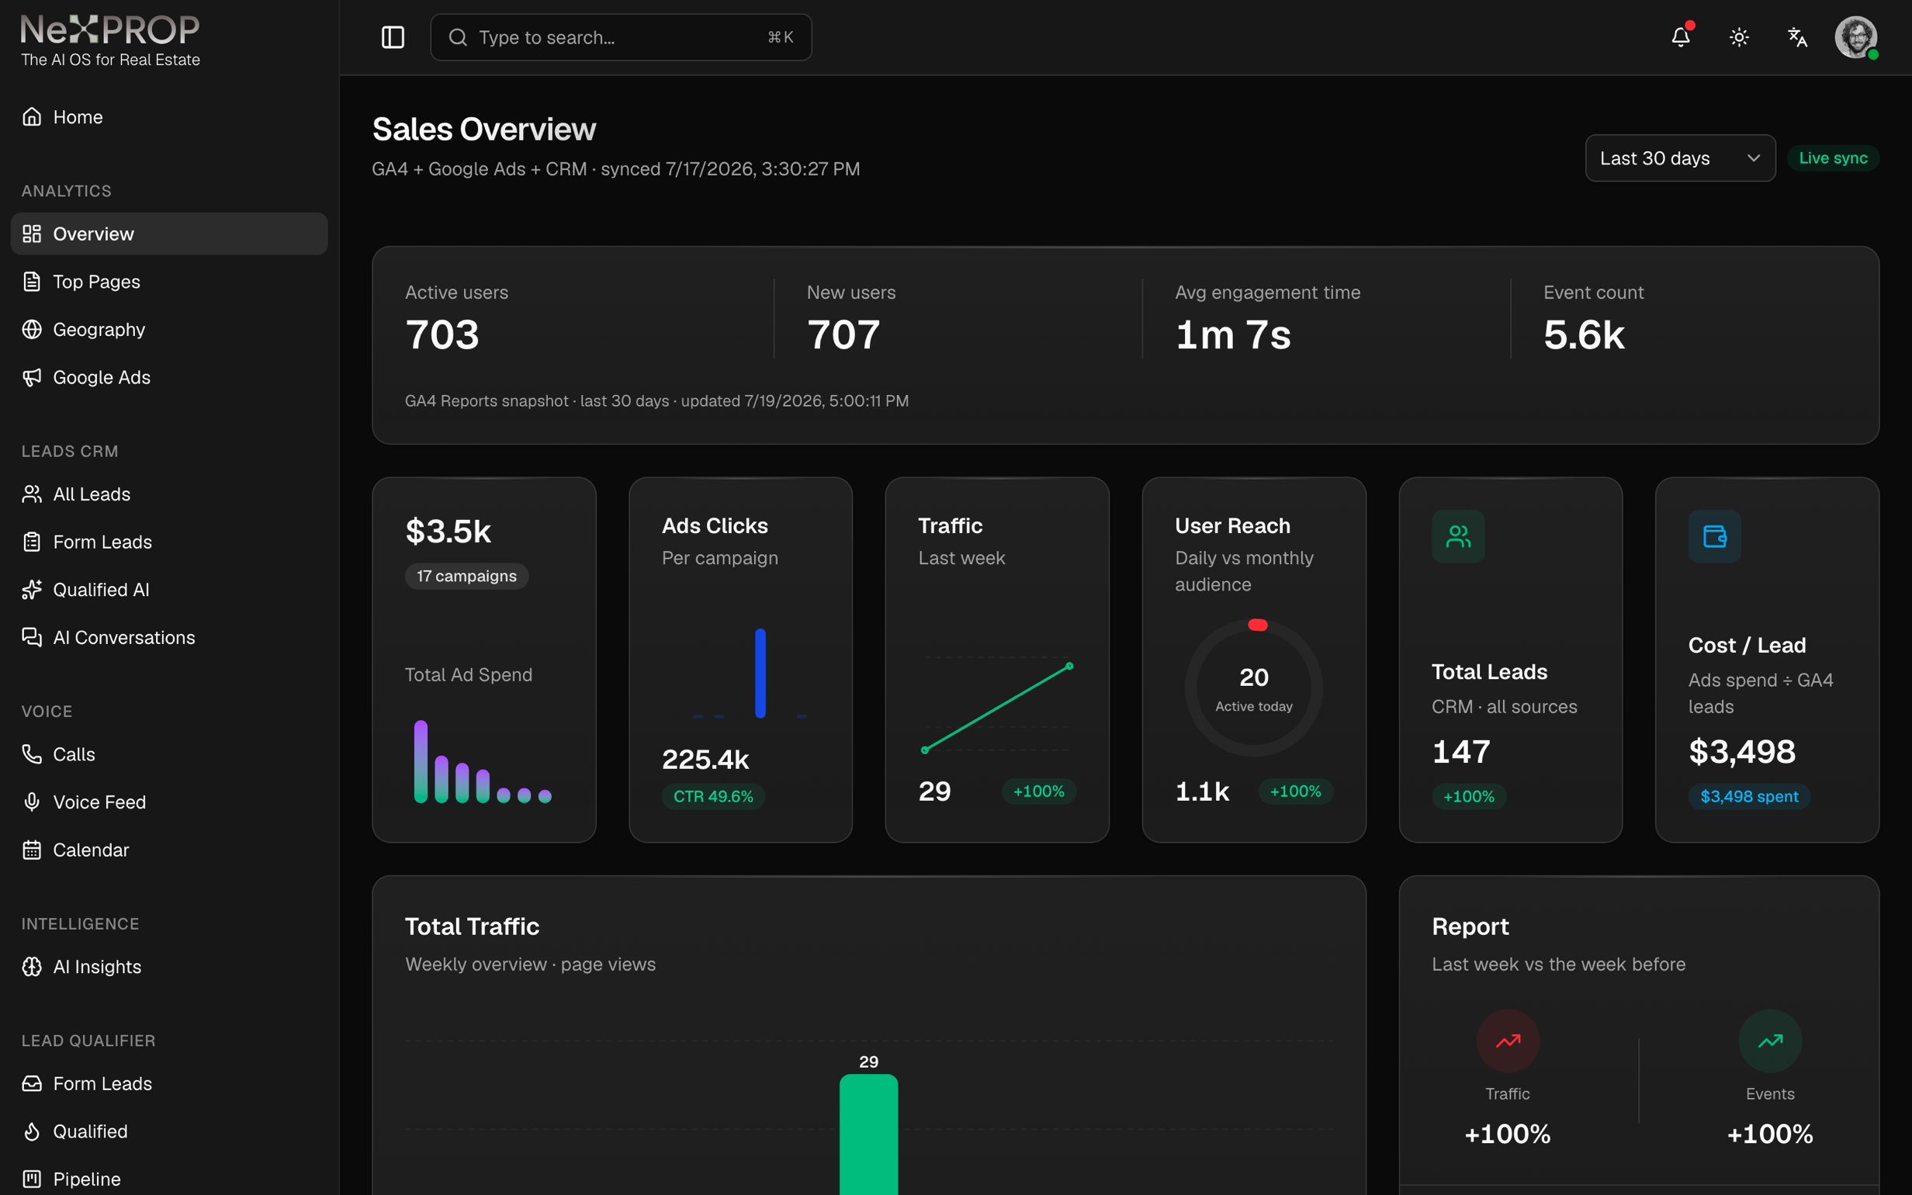Screen dimensions: 1912x1195
Task: Open Voice Feed
Action: (x=169, y=802)
